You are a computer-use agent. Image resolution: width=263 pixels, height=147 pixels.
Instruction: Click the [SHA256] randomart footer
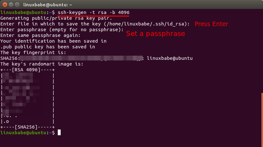pos(27,127)
